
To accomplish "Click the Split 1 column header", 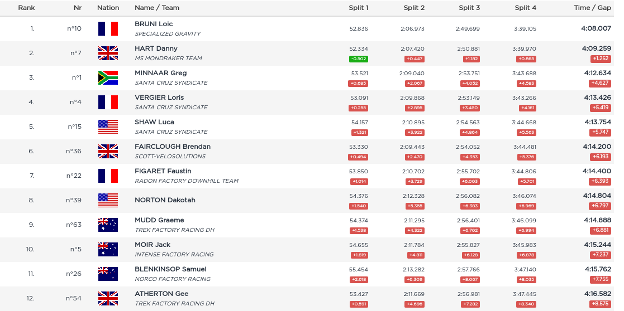I will pos(358,8).
